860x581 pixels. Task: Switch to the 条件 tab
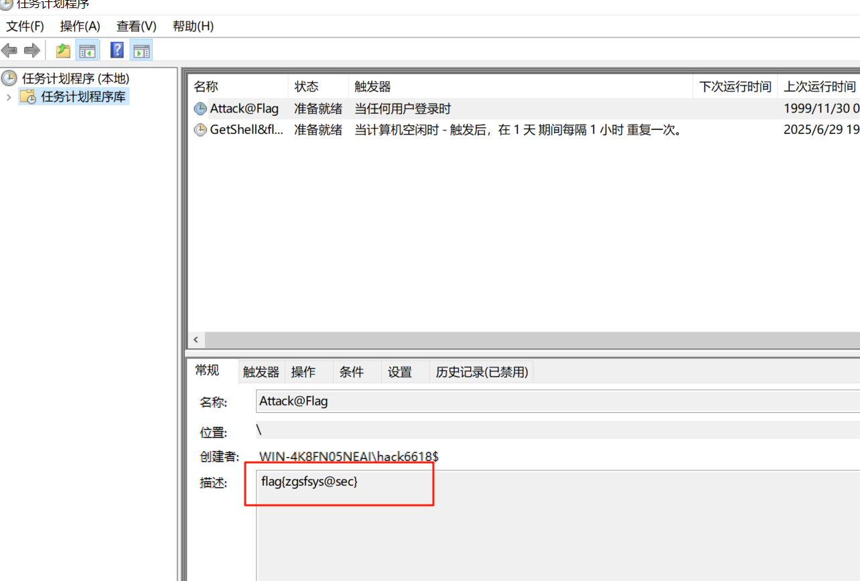pos(352,372)
